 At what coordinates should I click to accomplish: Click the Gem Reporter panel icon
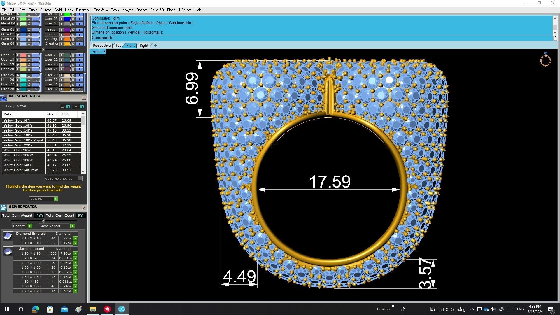(x=3, y=208)
